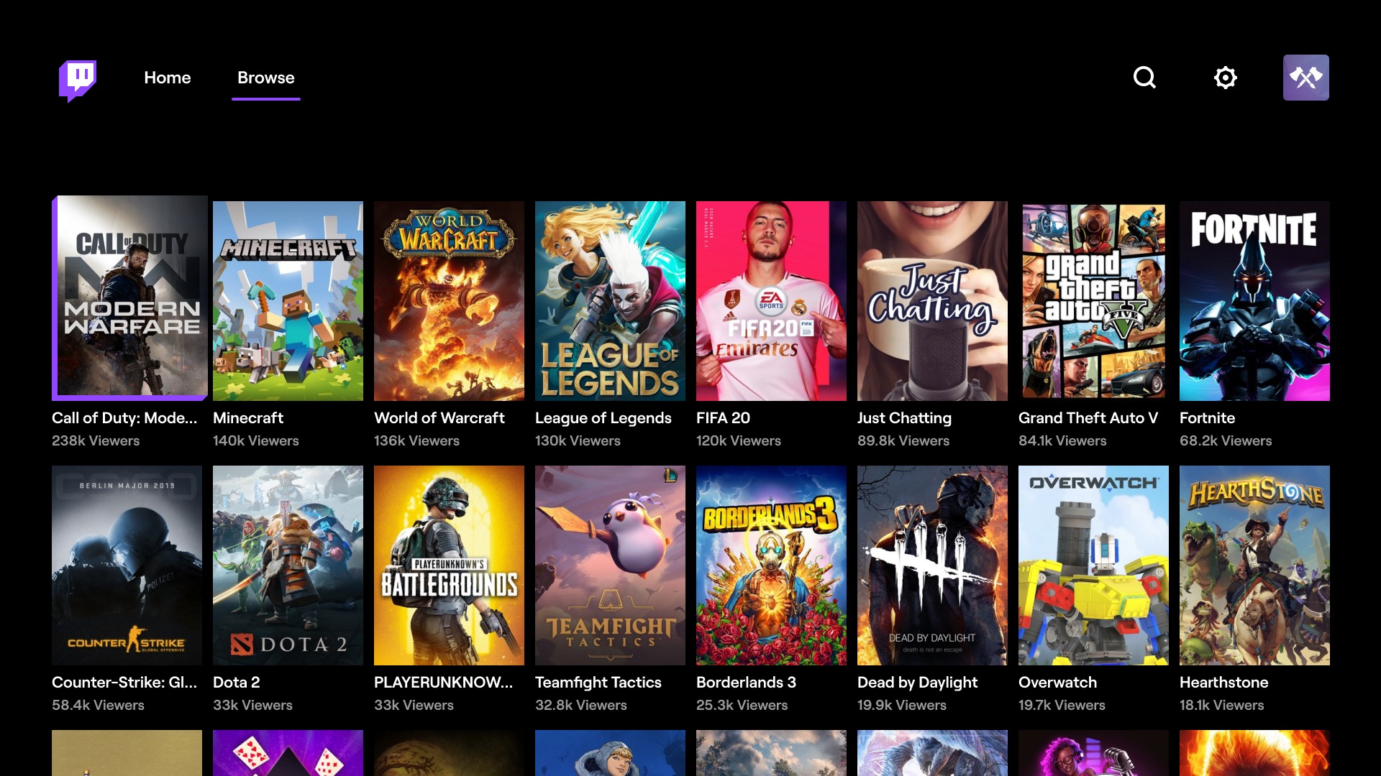Select the FIFA 20 cover art
Screen dimensions: 1381x776
771,301
